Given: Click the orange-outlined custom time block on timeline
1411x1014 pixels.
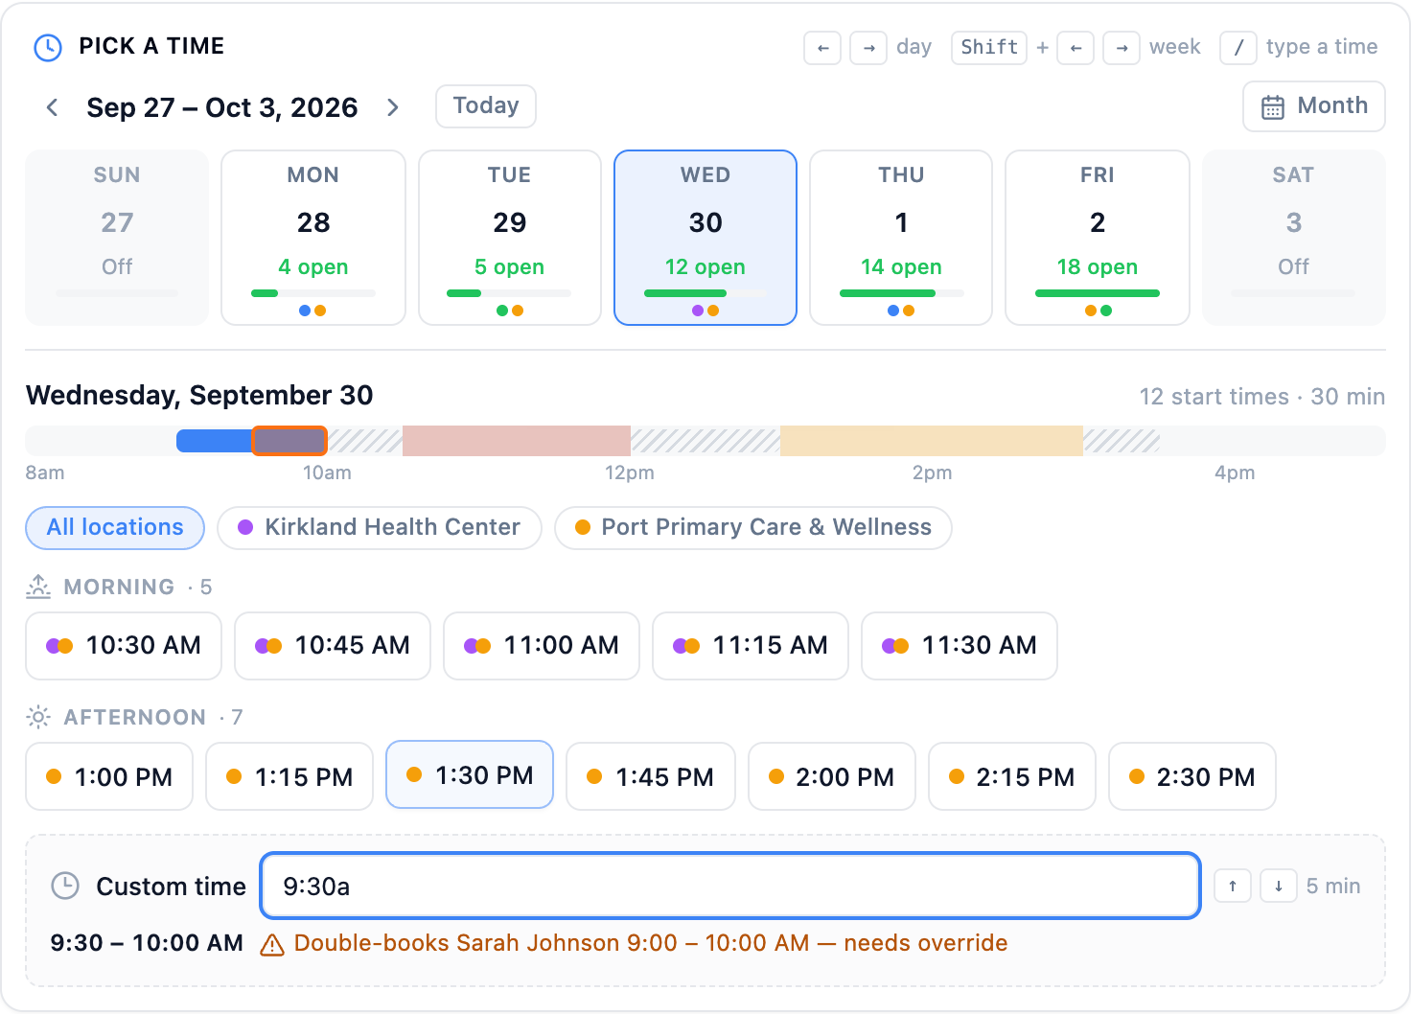Looking at the screenshot, I should [289, 441].
